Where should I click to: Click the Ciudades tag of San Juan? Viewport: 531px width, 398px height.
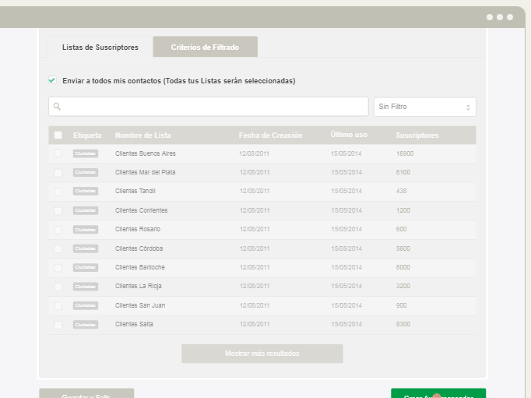click(86, 305)
